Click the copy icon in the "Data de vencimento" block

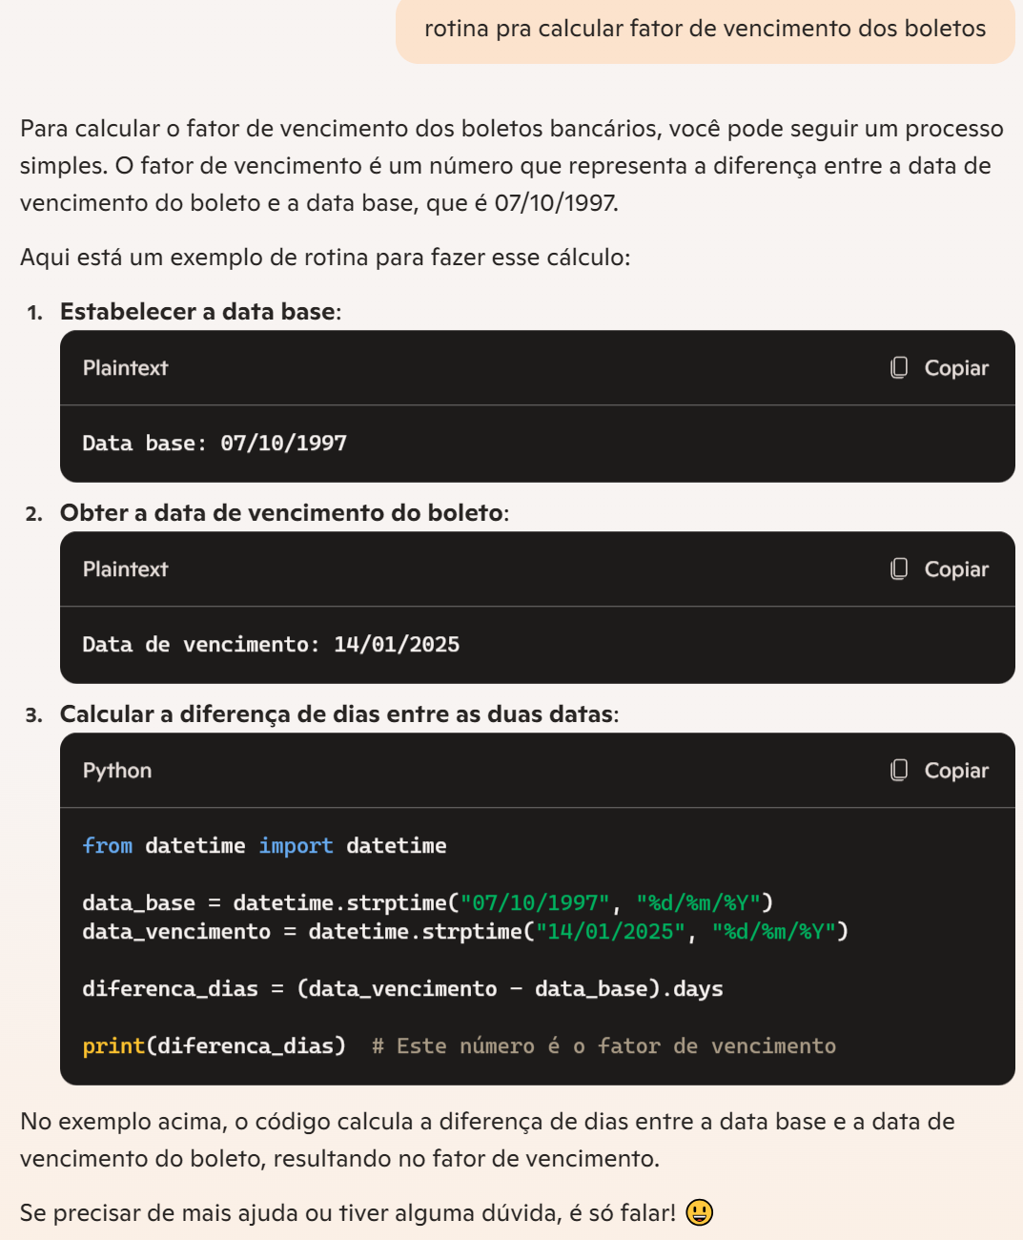coord(899,569)
